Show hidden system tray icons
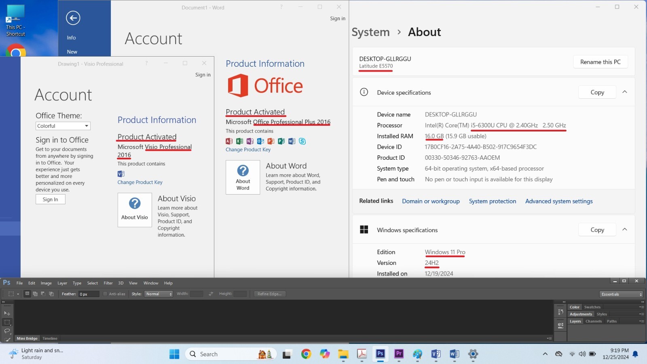Screen dimensions: 647x364 (545, 354)
